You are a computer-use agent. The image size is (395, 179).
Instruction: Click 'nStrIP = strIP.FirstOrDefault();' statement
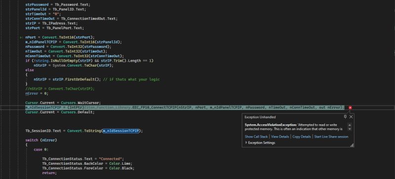68,79
